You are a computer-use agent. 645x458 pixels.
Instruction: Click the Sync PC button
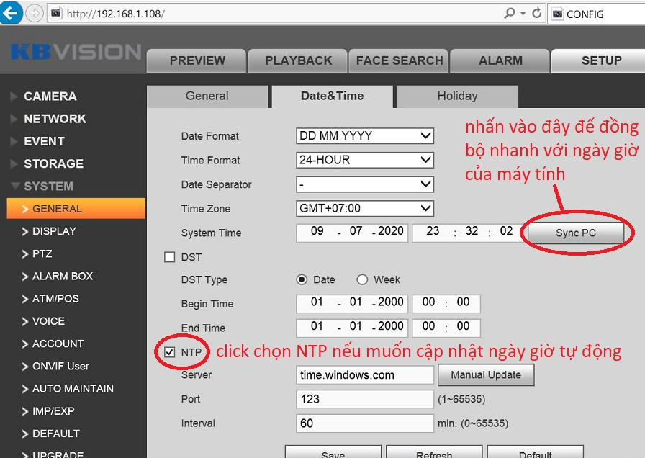(576, 233)
